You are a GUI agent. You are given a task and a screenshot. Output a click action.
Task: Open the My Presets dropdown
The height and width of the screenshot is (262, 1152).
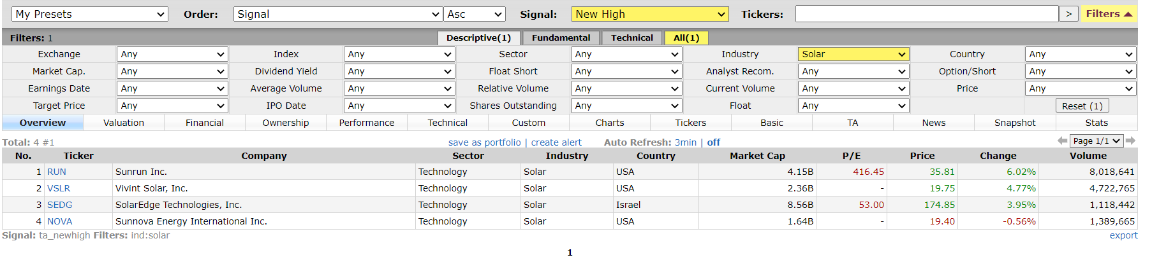[x=90, y=14]
